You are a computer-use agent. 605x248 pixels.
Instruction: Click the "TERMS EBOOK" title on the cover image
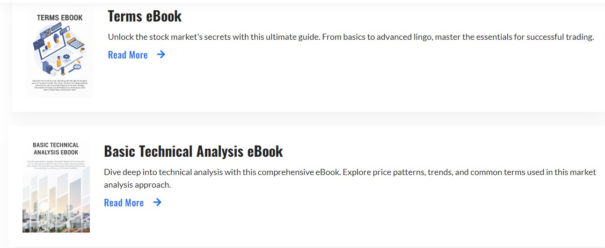click(x=60, y=18)
